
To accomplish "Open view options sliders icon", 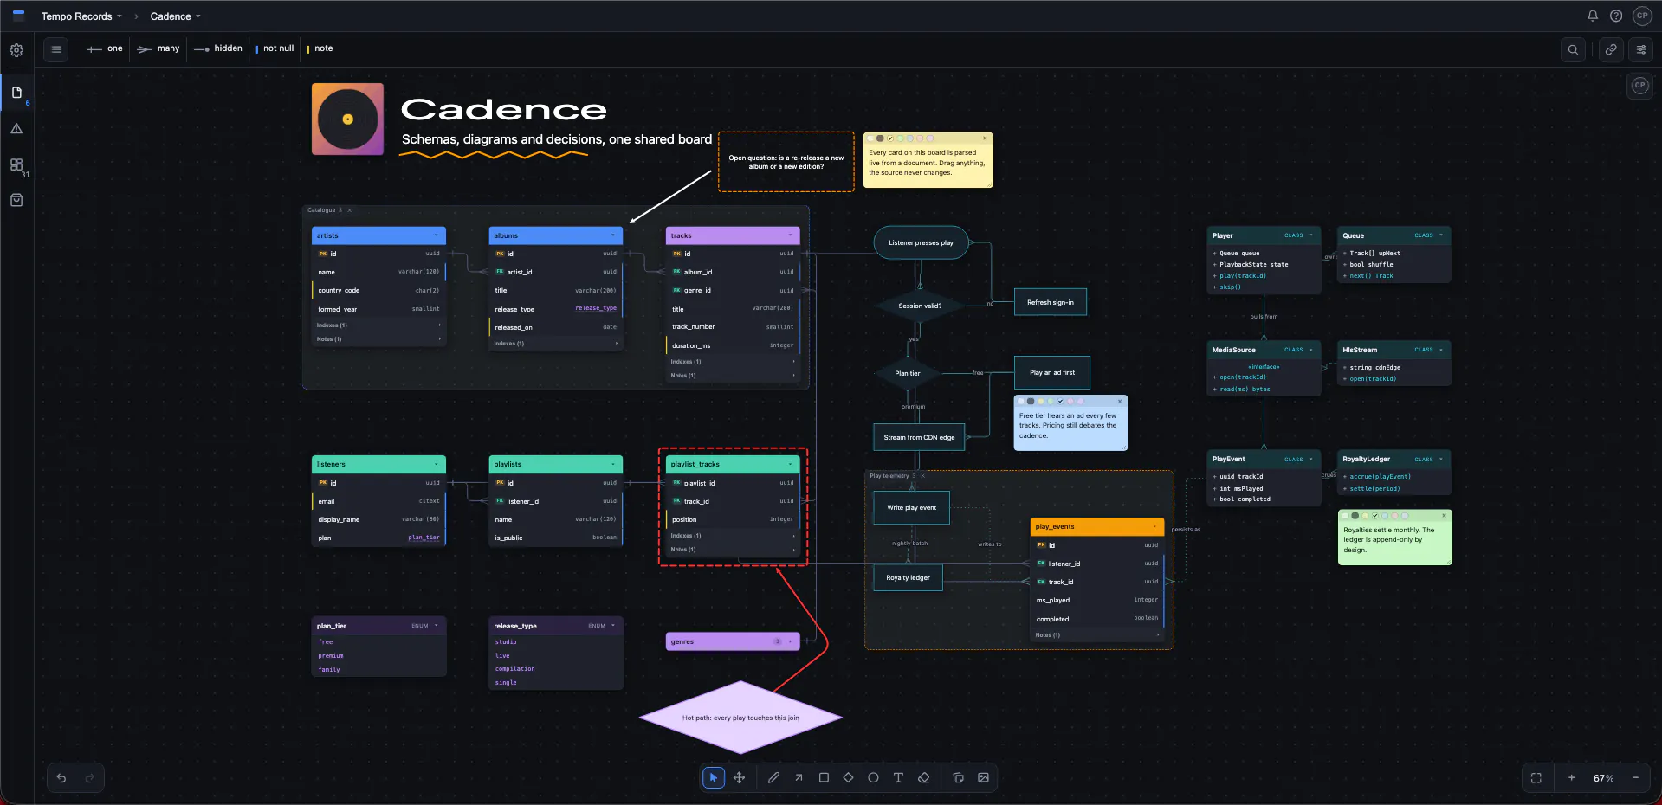I will pyautogui.click(x=1641, y=49).
